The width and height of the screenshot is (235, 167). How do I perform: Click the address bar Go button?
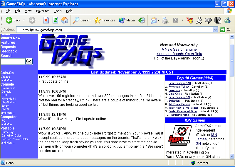click(225, 30)
